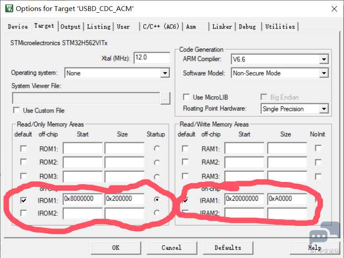344x258 pixels.
Task: Edit the IRAM1 Start address 0x20000000
Action: [244, 199]
